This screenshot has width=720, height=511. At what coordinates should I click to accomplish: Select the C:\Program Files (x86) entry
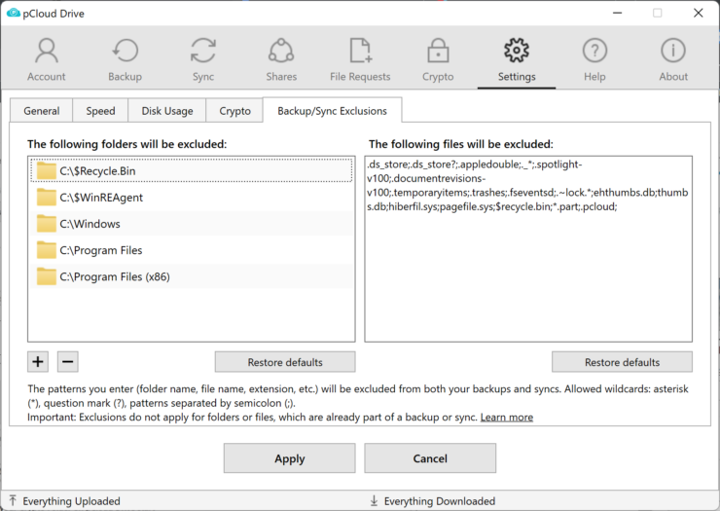[x=115, y=276]
